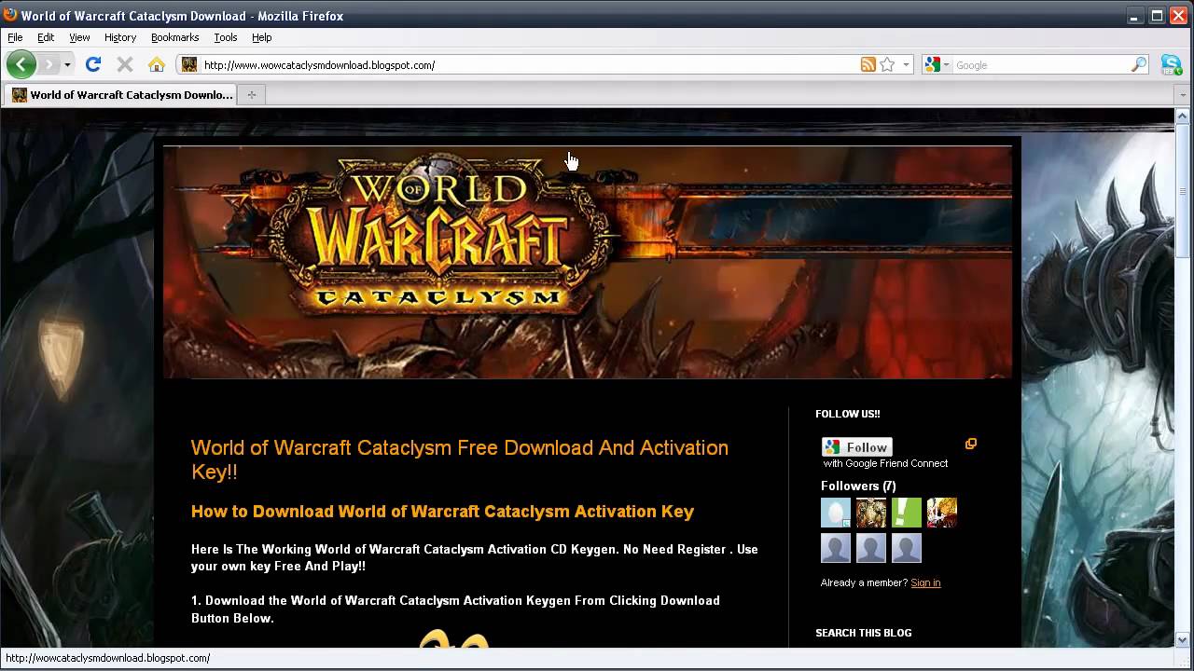This screenshot has height=671, width=1194.
Task: Bookmark this page with the star icon
Action: click(887, 64)
